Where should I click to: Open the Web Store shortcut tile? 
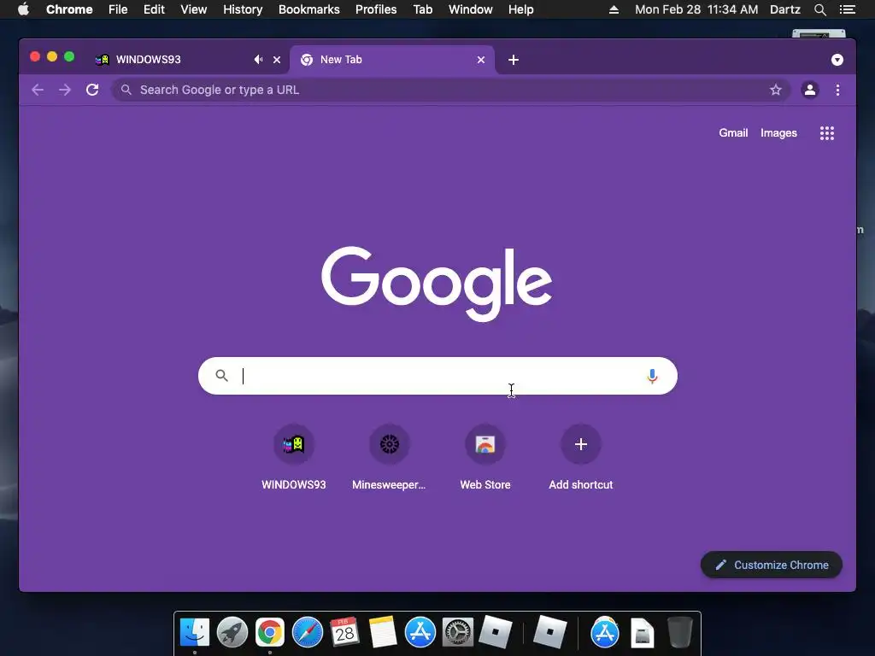pos(485,457)
